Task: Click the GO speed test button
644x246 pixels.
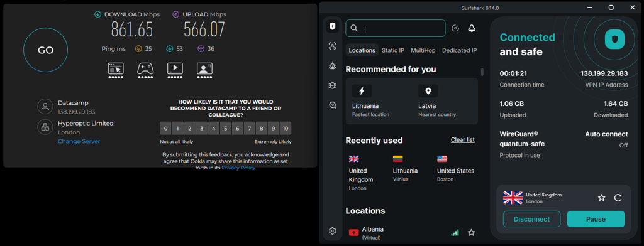Action: click(45, 50)
